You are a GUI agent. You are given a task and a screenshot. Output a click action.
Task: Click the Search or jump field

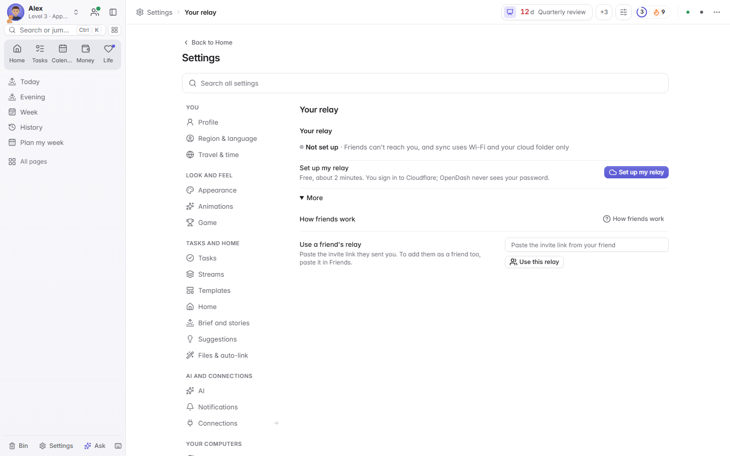(55, 30)
